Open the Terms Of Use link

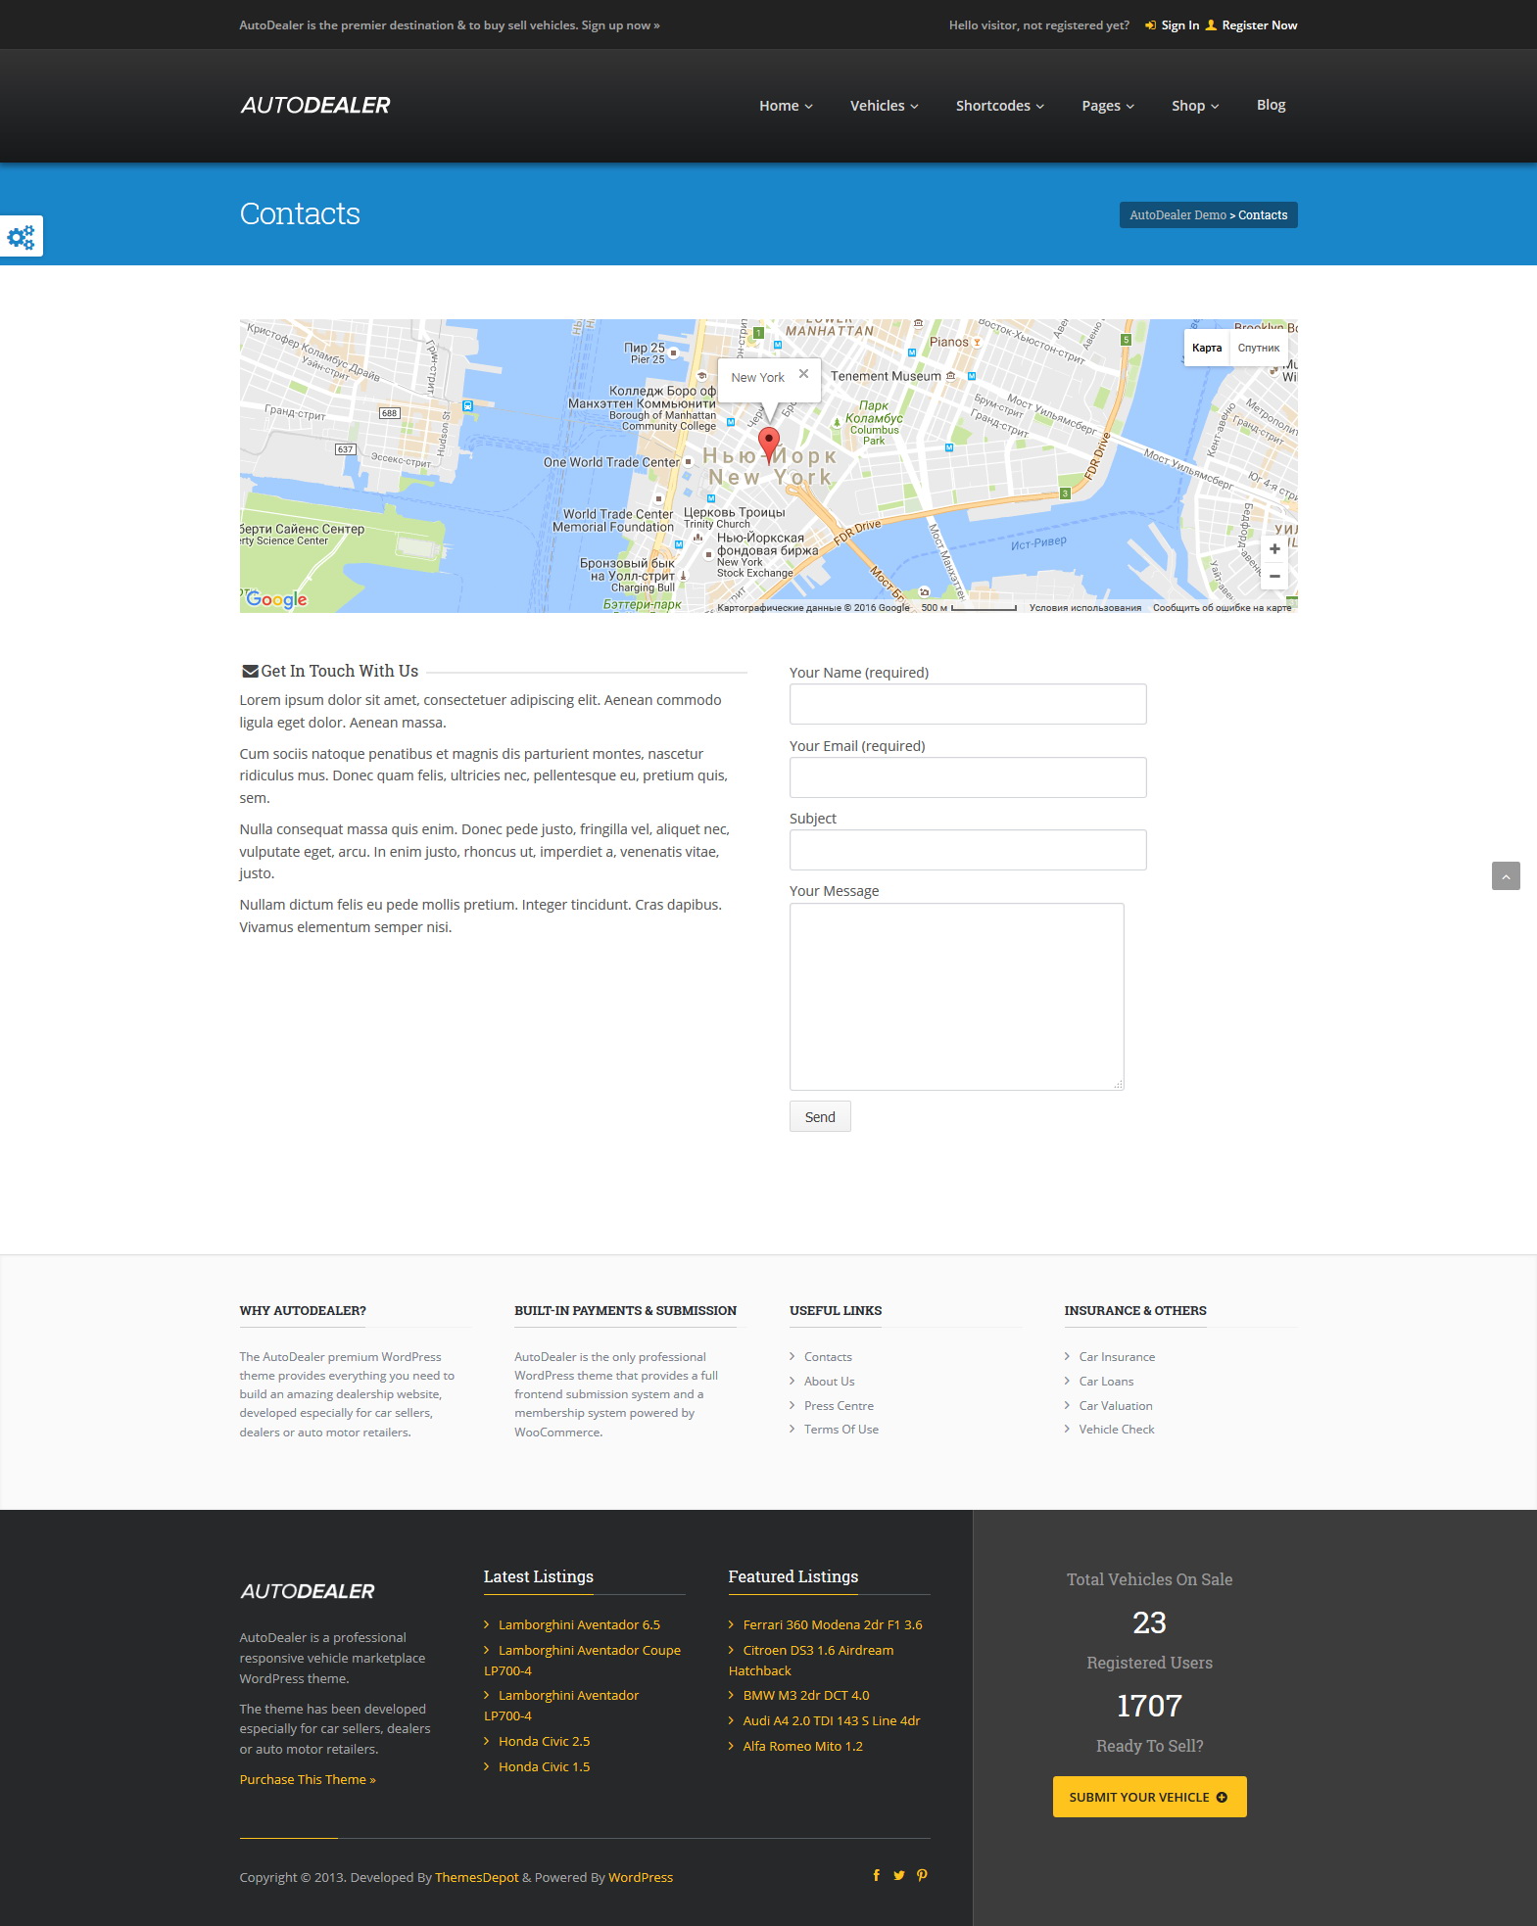tap(841, 1430)
